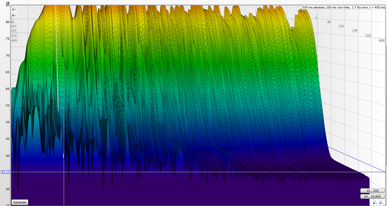Viewport: 387px width, 206px height.
Task: Select the 160 ms label on the left time axis
Action: pyautogui.click(x=14, y=26)
